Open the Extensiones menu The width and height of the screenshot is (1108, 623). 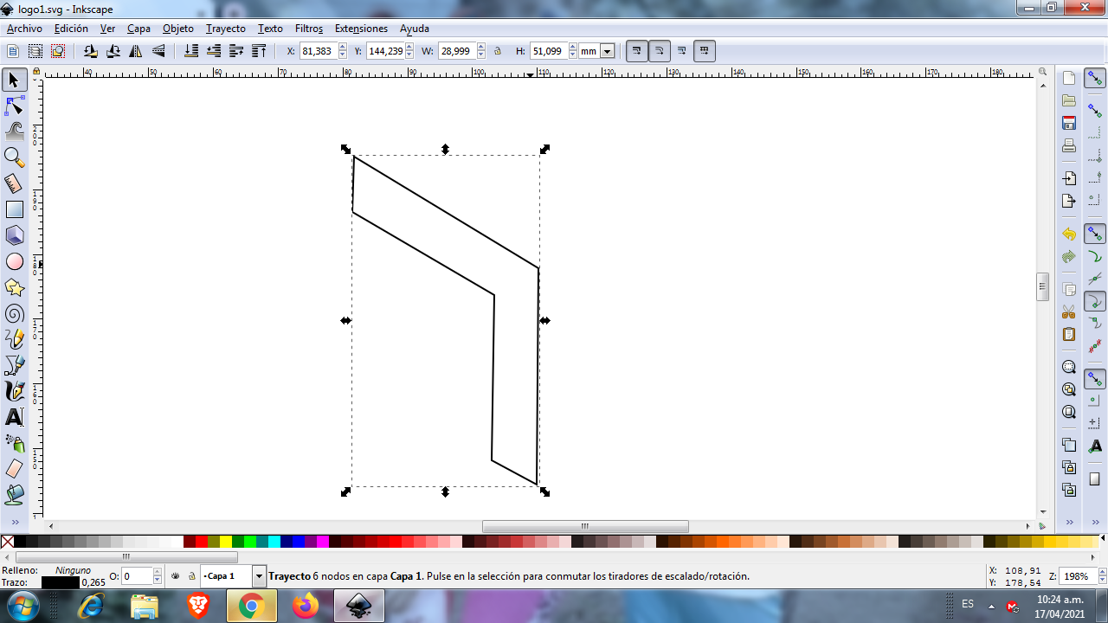[x=361, y=29]
